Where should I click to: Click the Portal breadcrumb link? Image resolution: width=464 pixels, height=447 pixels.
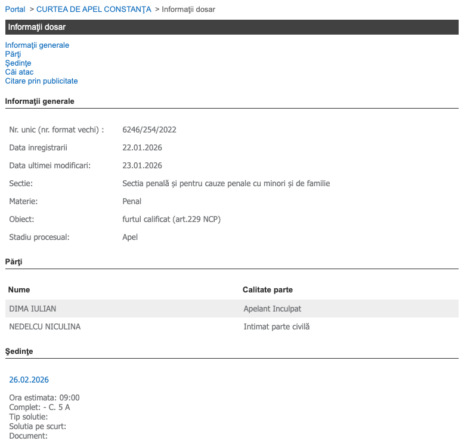[x=16, y=10]
